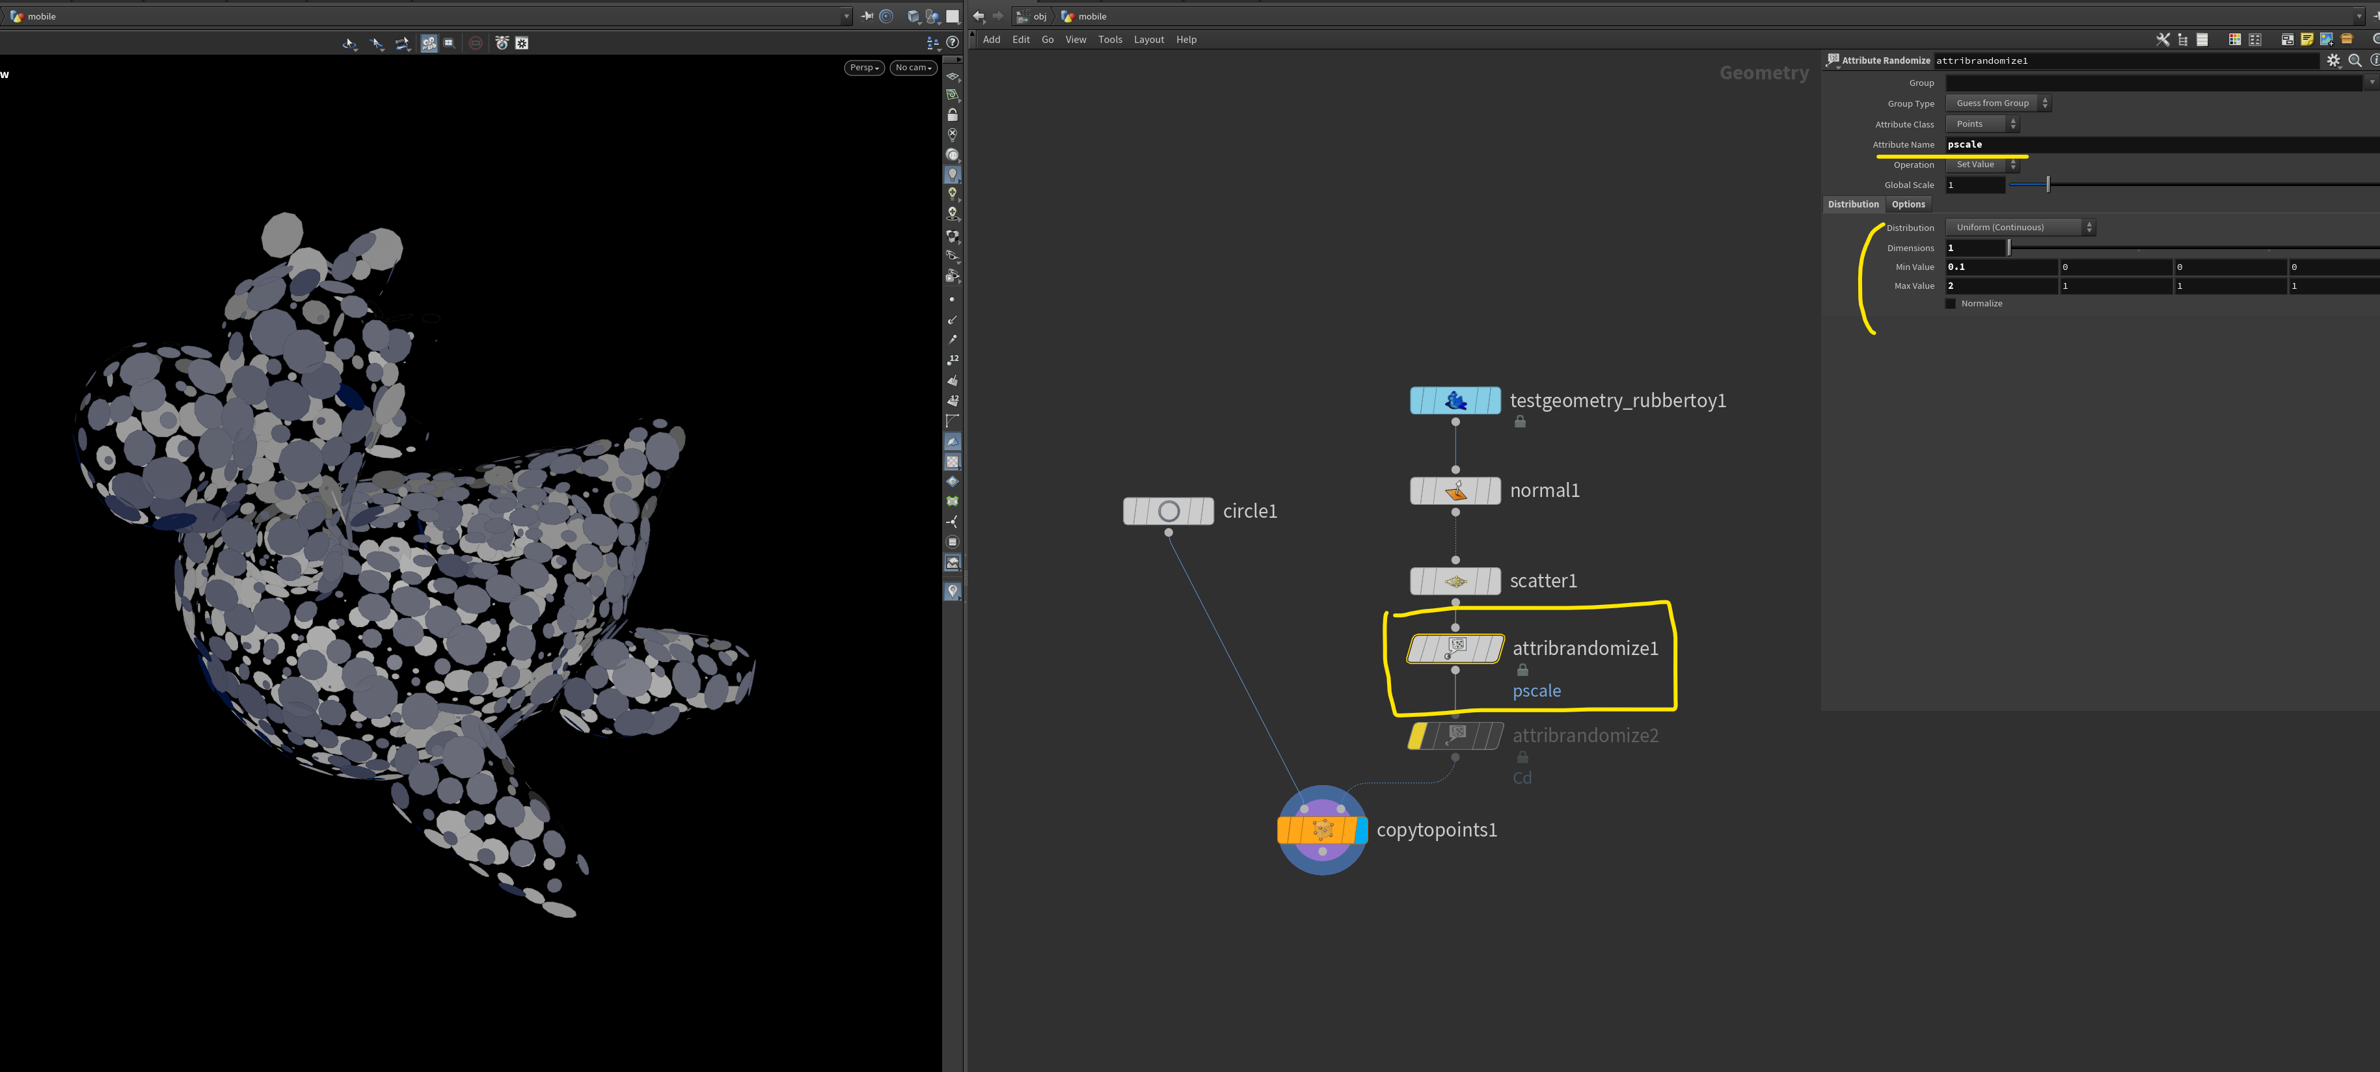Viewport: 2380px width, 1072px height.
Task: Click the mobile breadcrumb in network pane
Action: click(1085, 16)
